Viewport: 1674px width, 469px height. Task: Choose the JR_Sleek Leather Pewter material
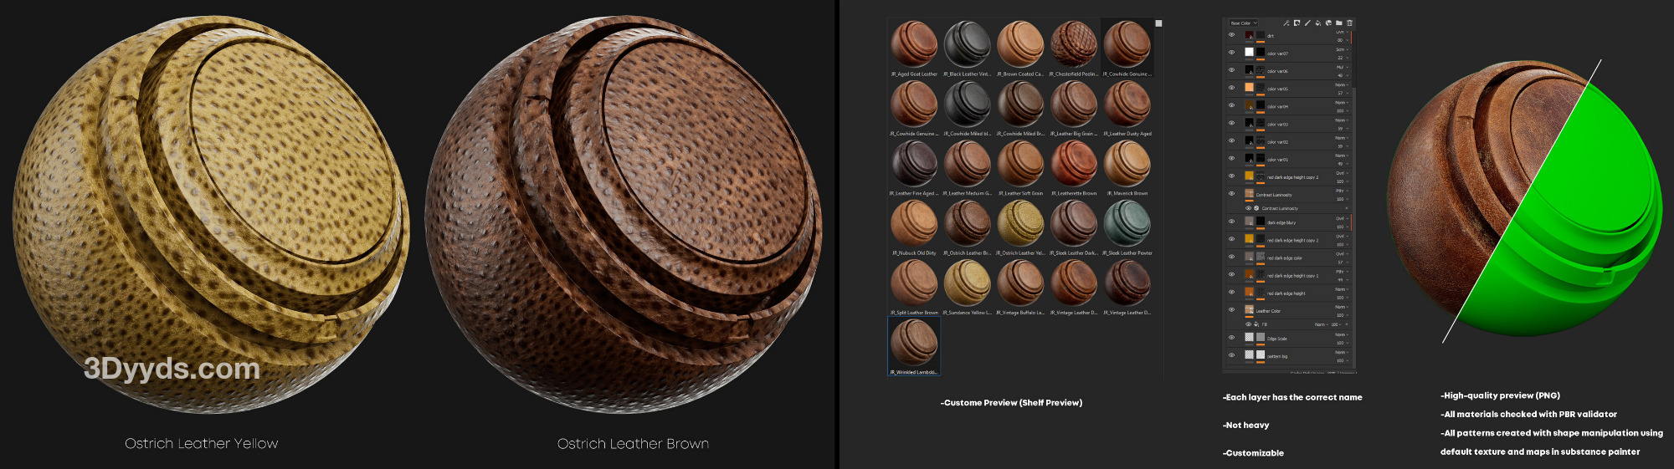click(x=1127, y=224)
